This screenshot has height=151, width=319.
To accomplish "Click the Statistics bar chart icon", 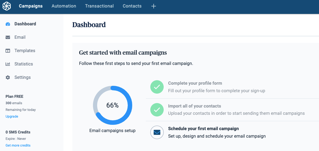I will pyautogui.click(x=8, y=64).
